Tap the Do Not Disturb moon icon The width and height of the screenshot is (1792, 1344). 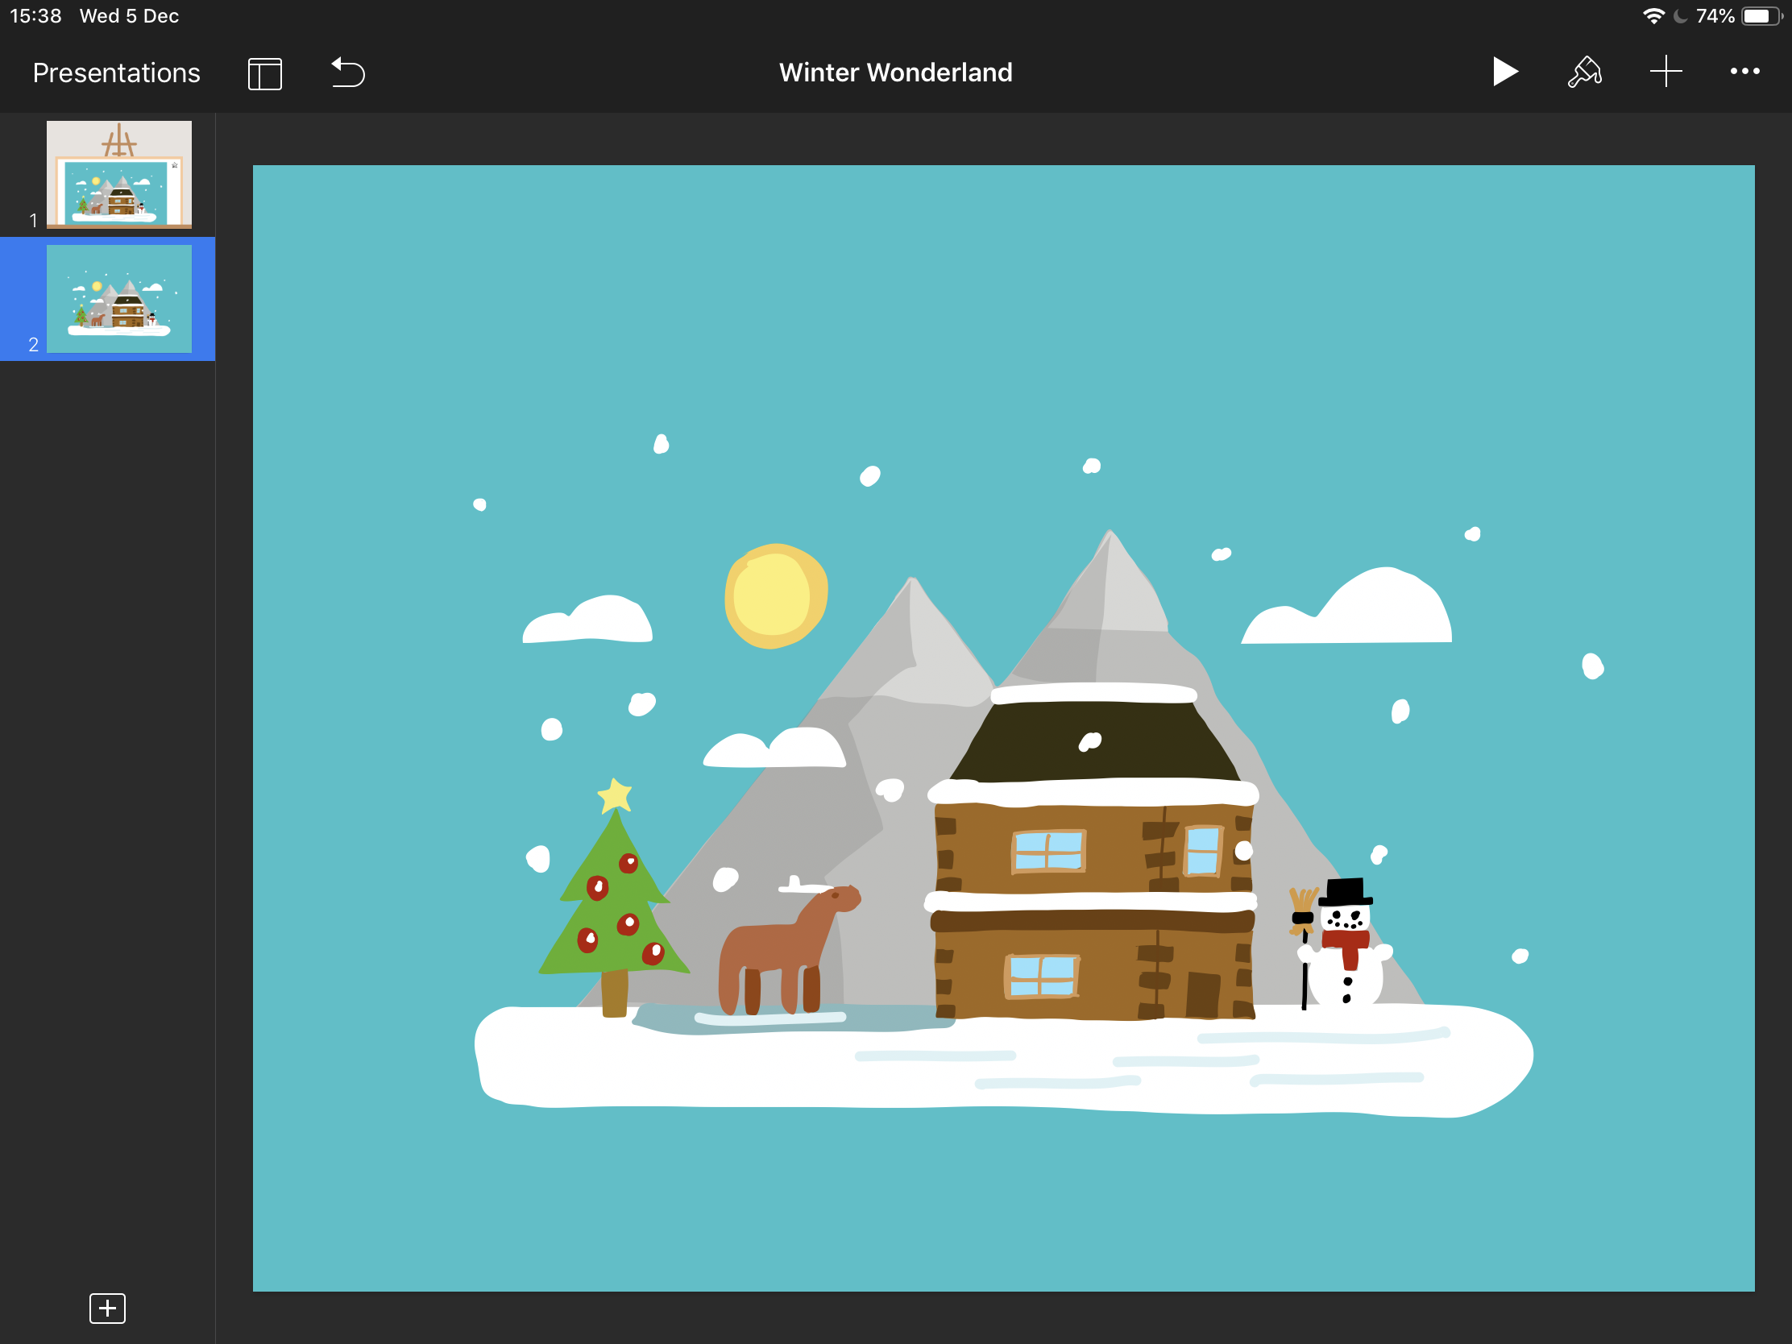pos(1680,16)
